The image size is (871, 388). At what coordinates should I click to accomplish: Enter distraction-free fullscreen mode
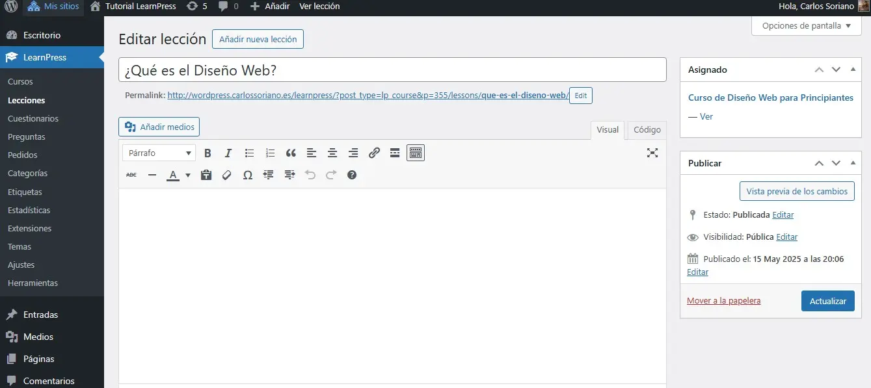(x=652, y=153)
